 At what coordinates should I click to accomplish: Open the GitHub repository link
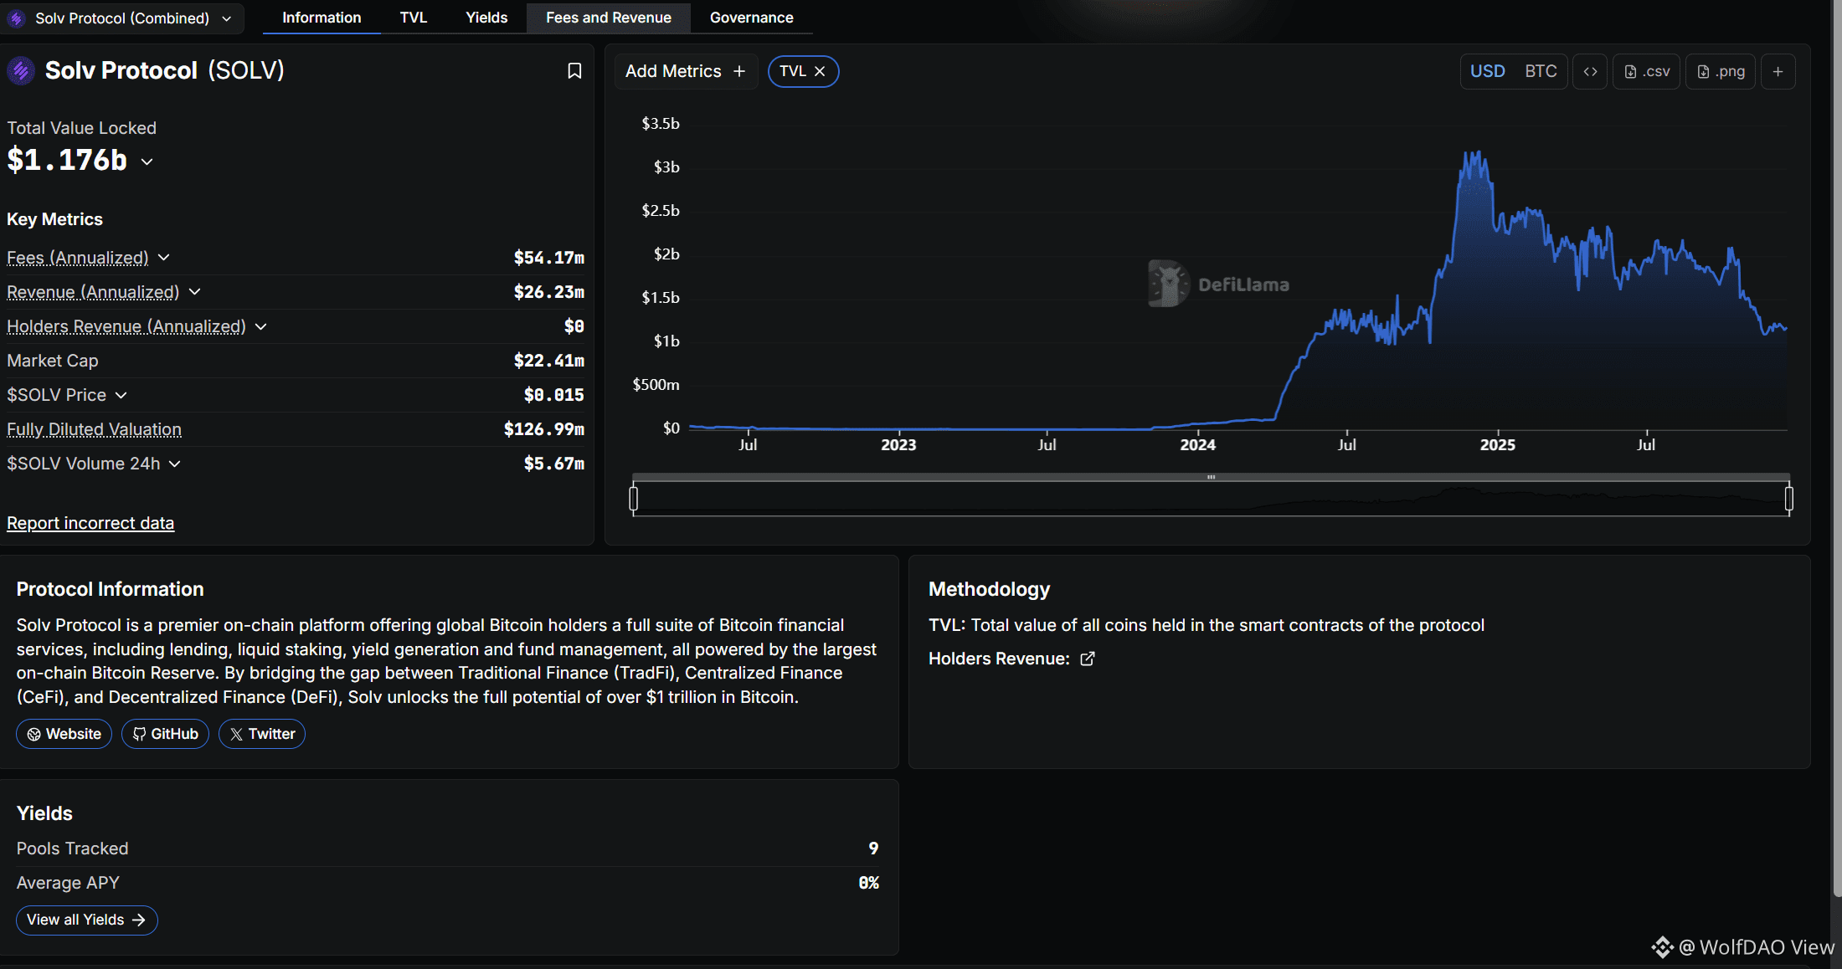tap(166, 734)
